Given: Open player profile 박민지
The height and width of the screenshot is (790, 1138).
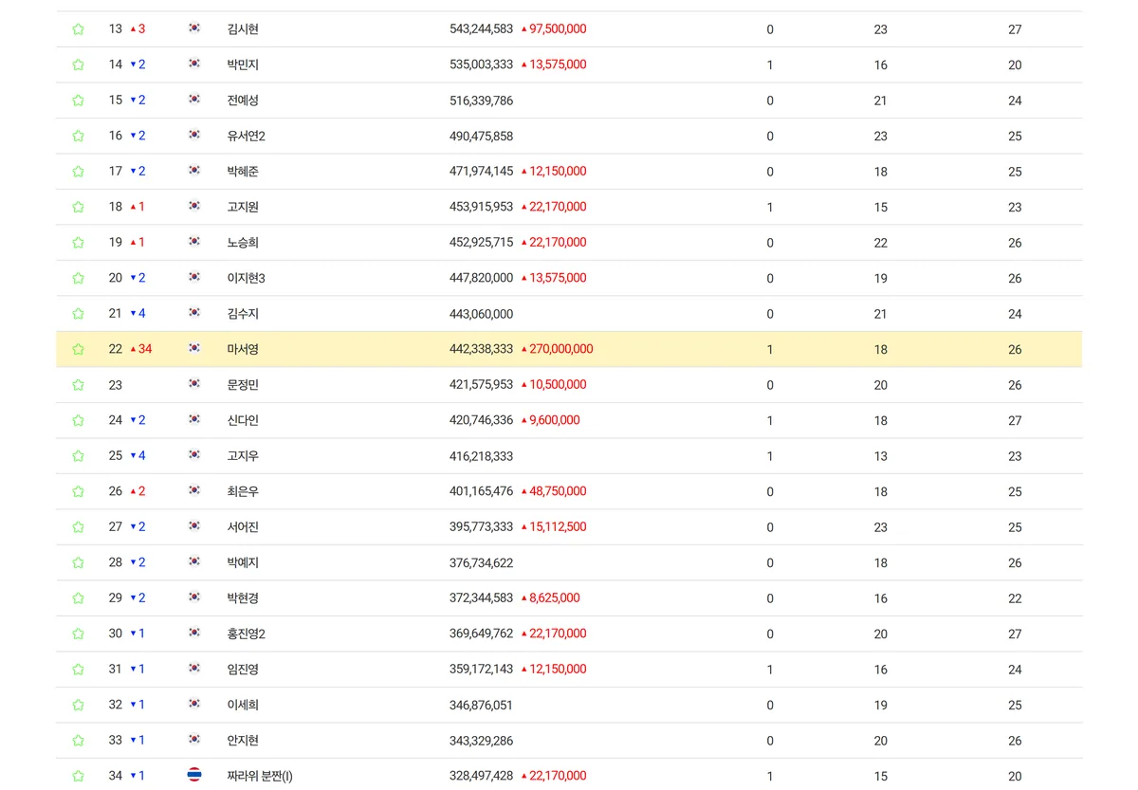Looking at the screenshot, I should (x=243, y=64).
